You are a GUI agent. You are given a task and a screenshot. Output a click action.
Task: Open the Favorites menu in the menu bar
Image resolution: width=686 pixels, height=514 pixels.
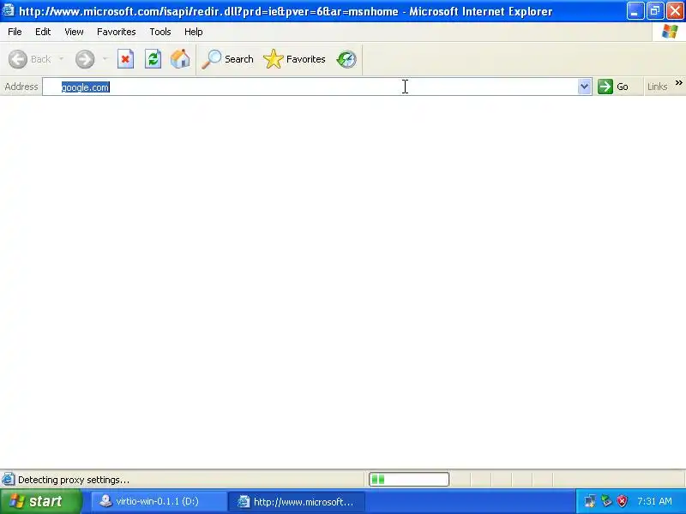point(117,32)
